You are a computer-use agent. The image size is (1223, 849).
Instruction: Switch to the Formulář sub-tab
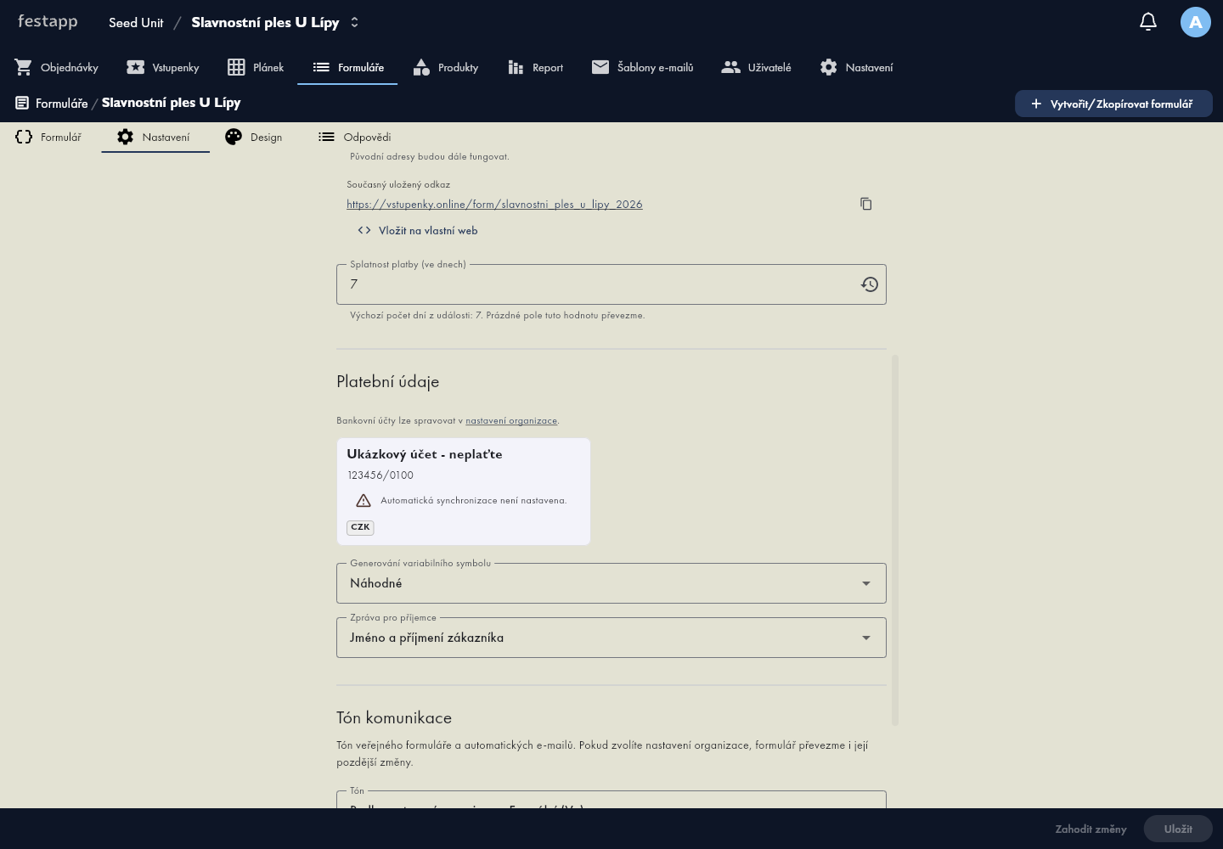click(49, 137)
